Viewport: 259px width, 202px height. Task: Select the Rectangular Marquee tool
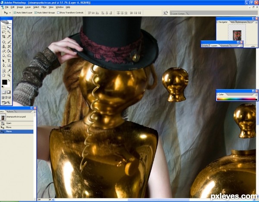(4, 28)
